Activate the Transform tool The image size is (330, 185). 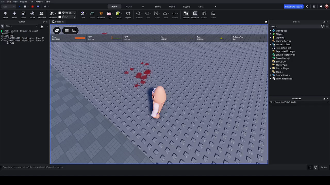[42, 15]
